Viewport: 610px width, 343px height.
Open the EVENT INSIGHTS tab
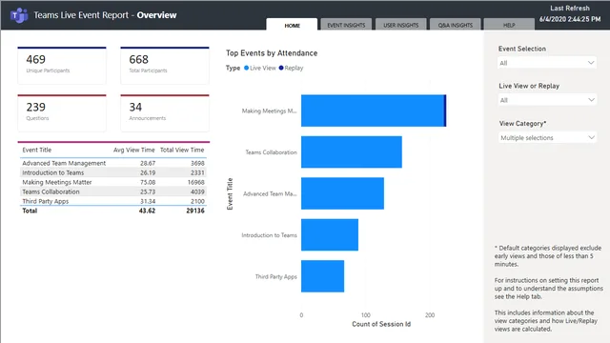pos(346,25)
